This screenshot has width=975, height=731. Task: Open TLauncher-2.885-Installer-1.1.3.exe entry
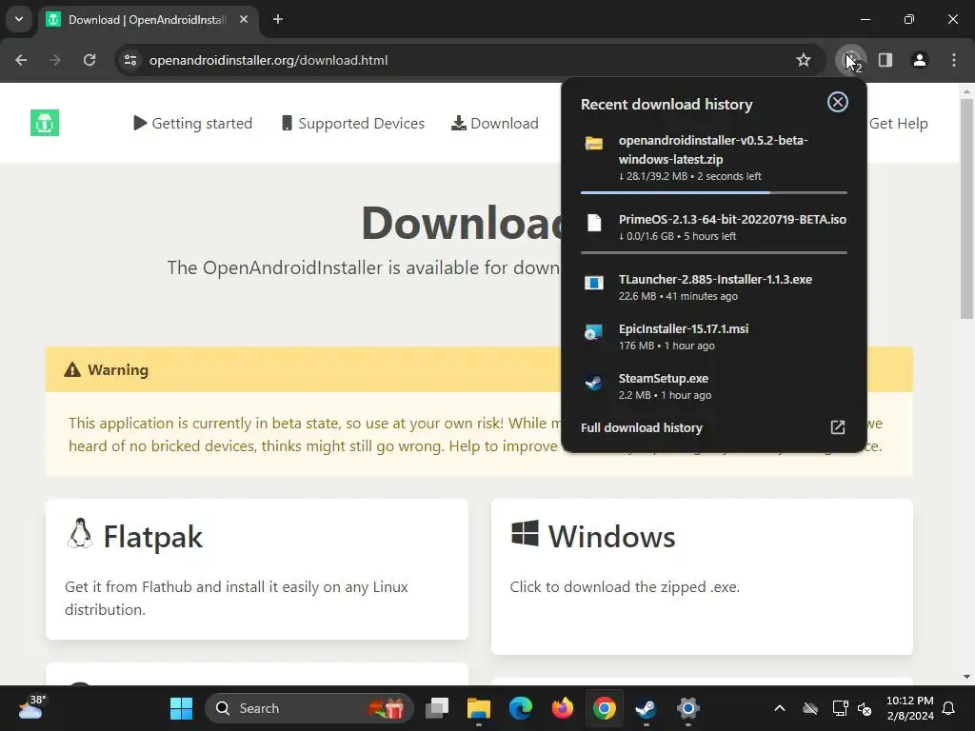pyautogui.click(x=714, y=287)
